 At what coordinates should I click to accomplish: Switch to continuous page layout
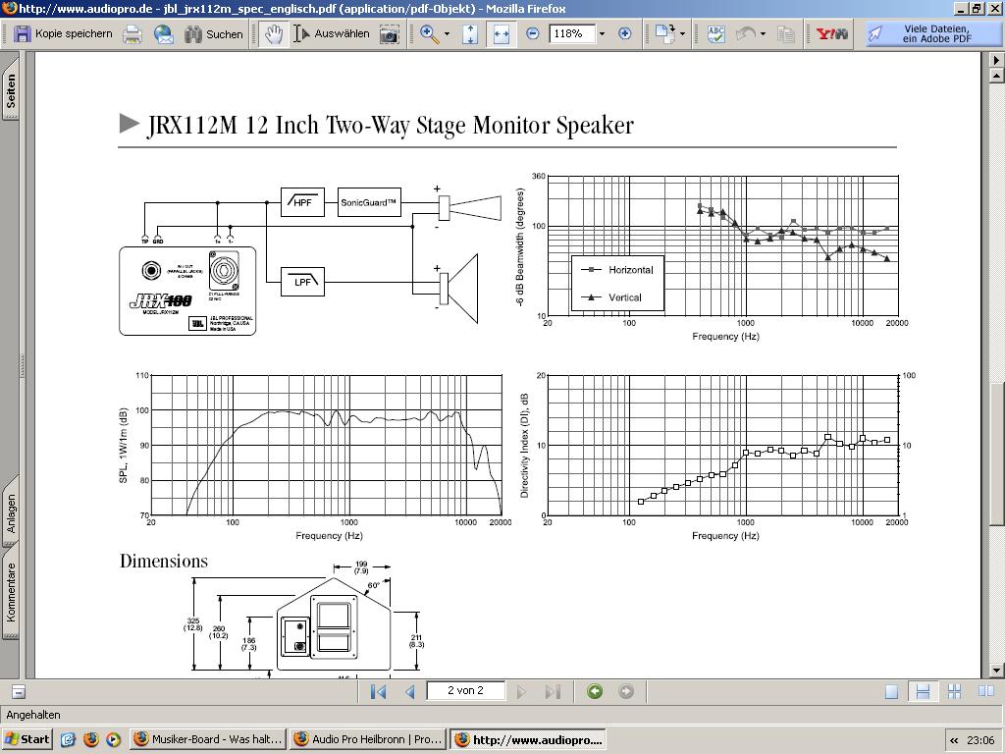(923, 692)
